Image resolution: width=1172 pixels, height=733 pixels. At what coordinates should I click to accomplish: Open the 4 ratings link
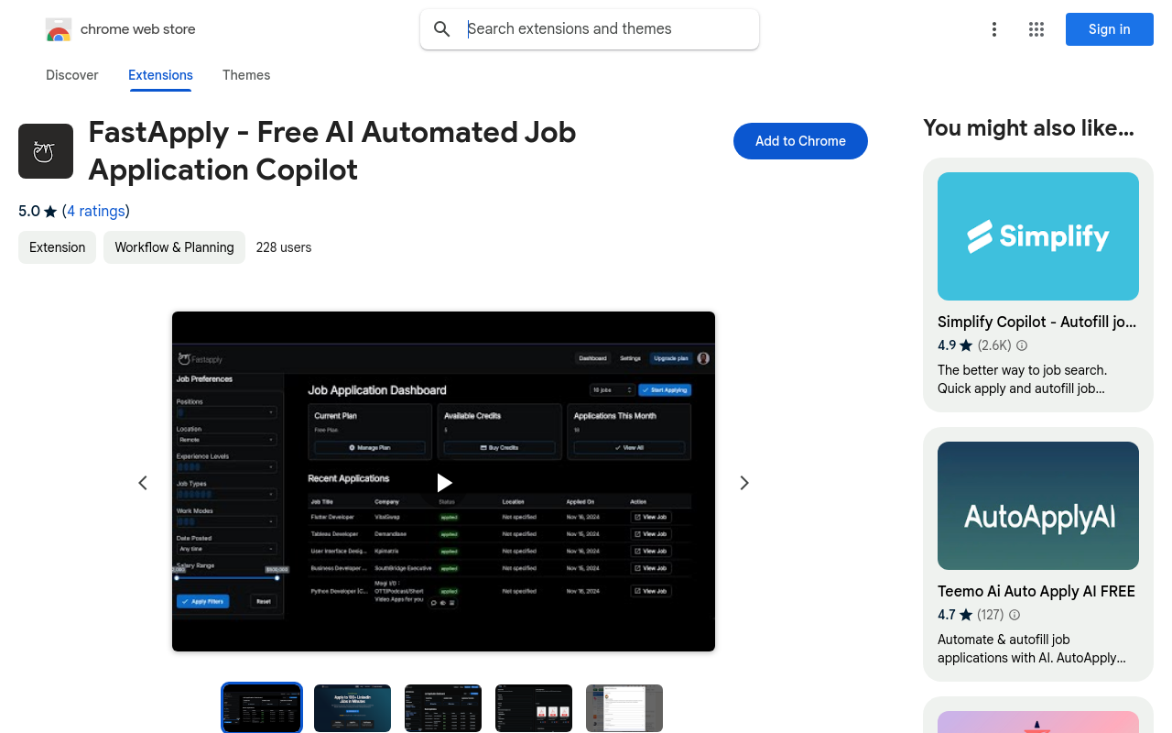(96, 211)
